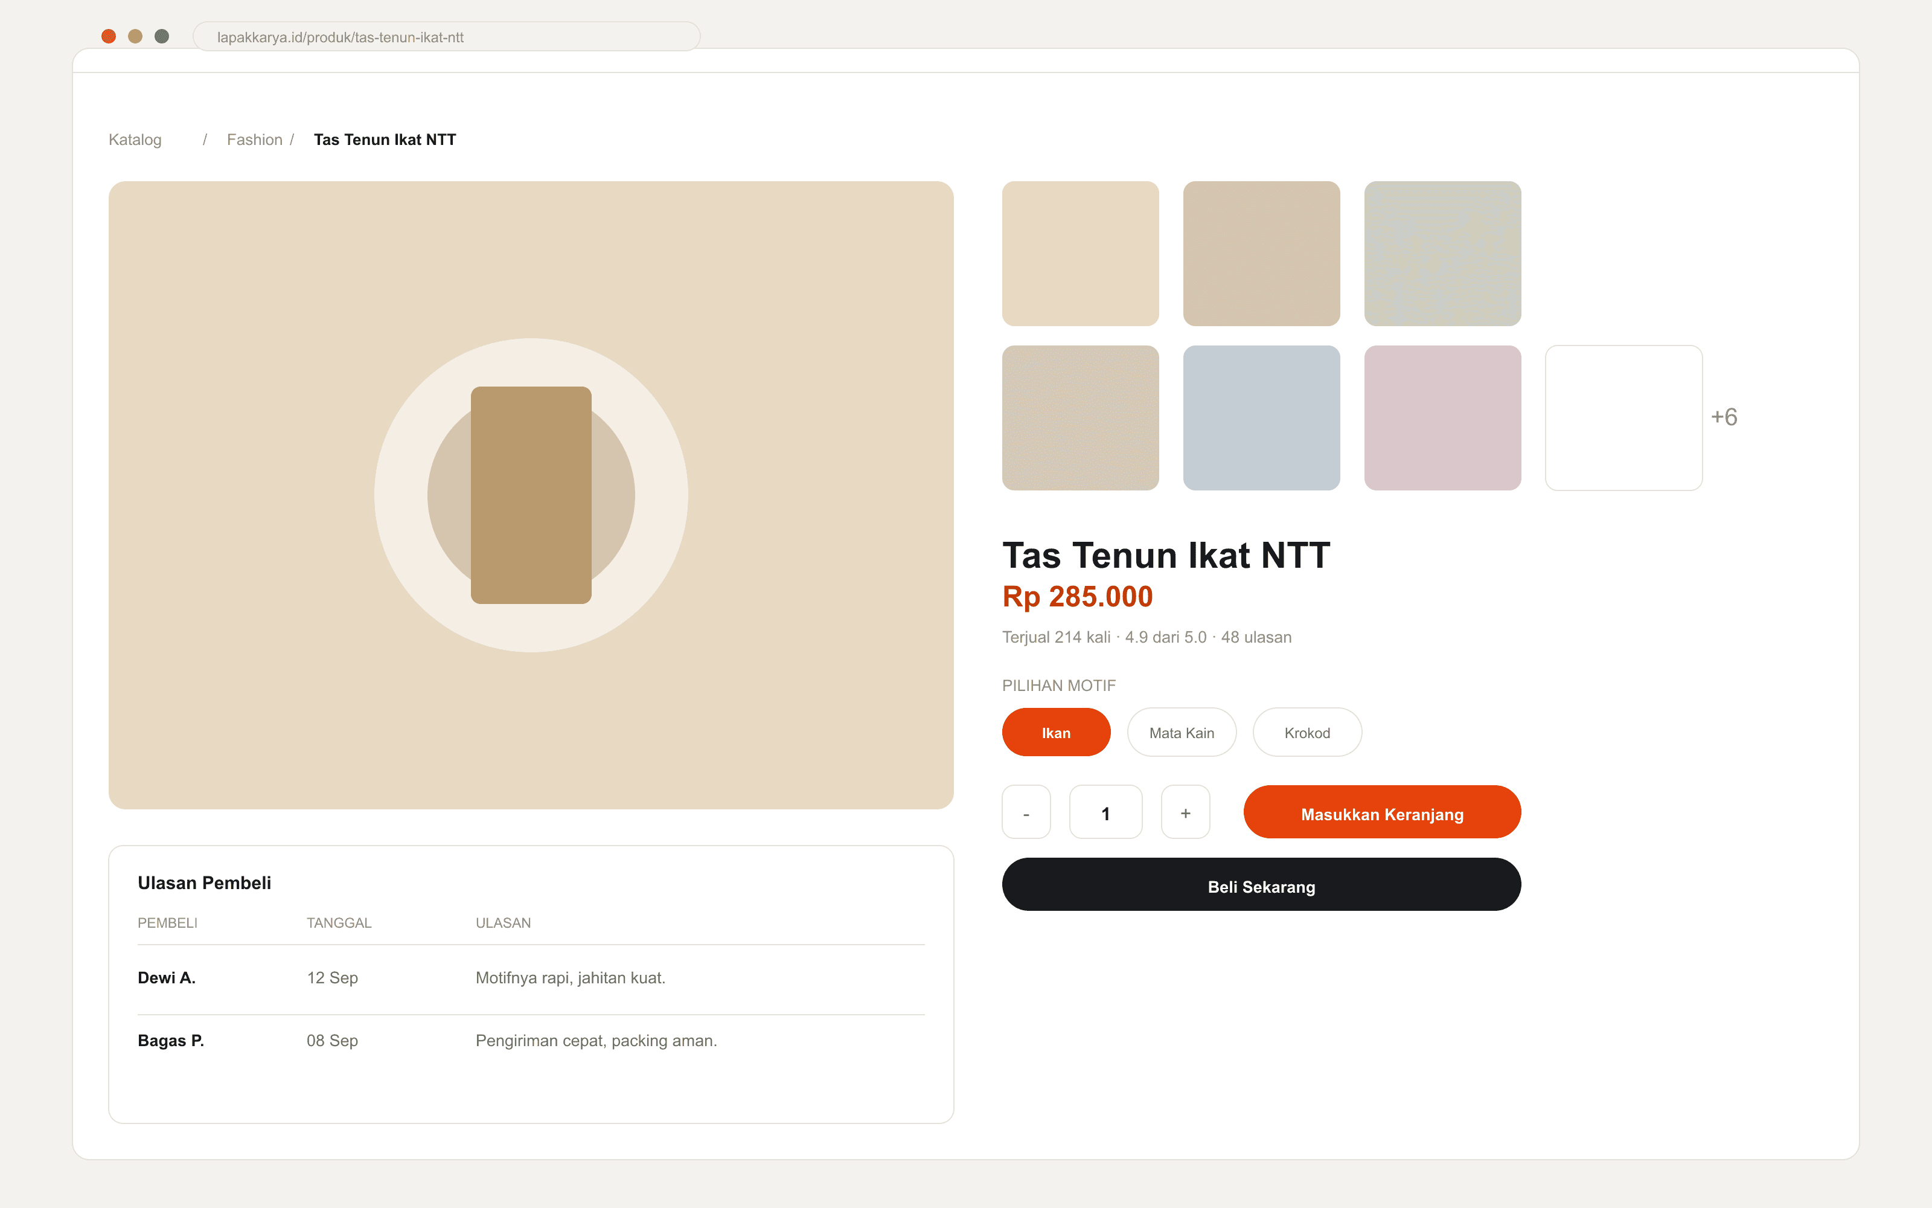Click the 'Terjual 214 kali' rating line
This screenshot has width=1932, height=1208.
click(x=1147, y=637)
